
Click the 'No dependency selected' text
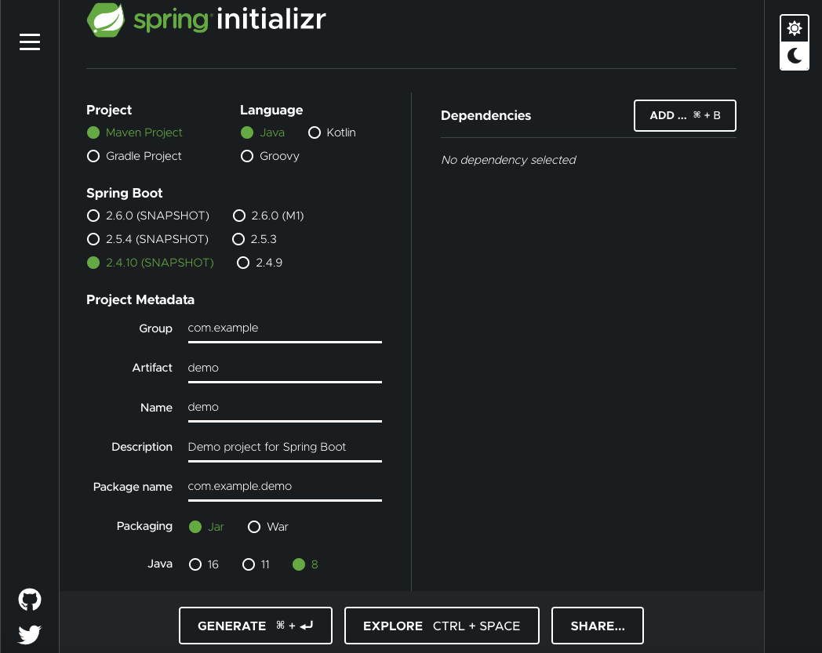tap(508, 160)
